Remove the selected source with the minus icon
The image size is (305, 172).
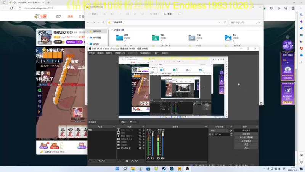point(123,161)
